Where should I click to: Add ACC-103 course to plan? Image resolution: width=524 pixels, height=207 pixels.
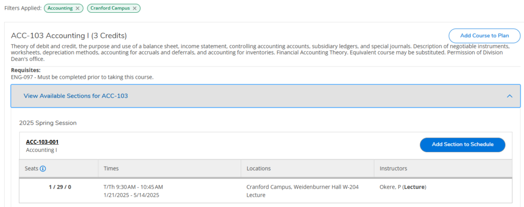pyautogui.click(x=484, y=35)
